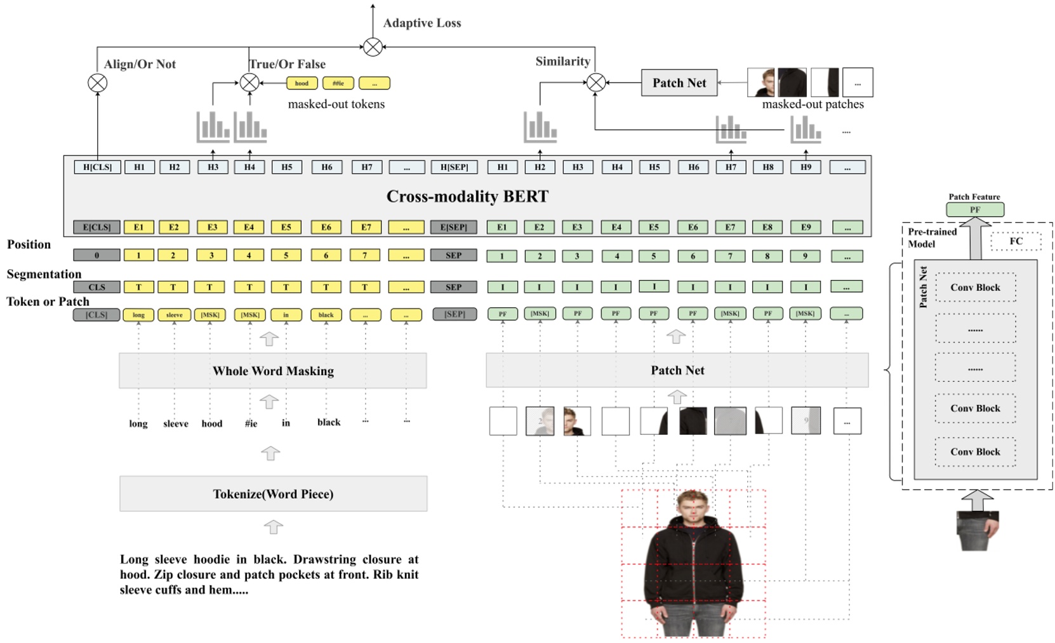Click the True/Or False fusion circle
This screenshot has height=643, width=1055.
click(249, 83)
